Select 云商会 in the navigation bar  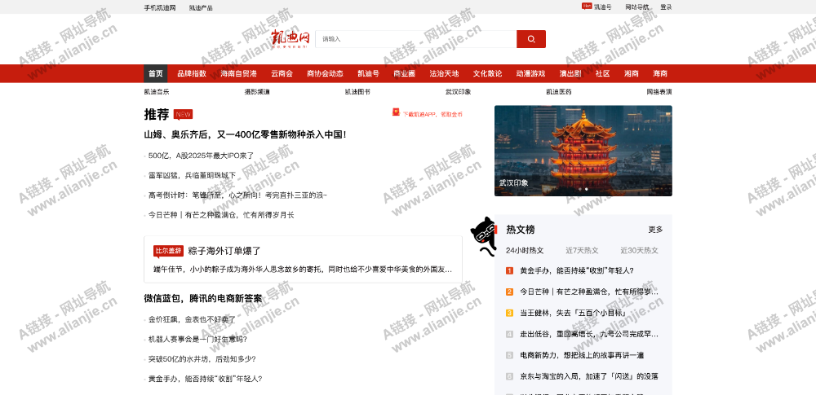282,74
